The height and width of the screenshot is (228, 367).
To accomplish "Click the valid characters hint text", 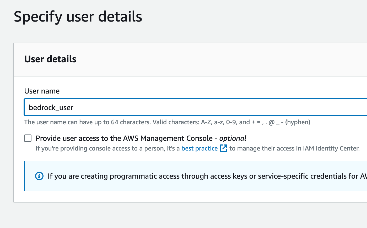I will pyautogui.click(x=167, y=122).
